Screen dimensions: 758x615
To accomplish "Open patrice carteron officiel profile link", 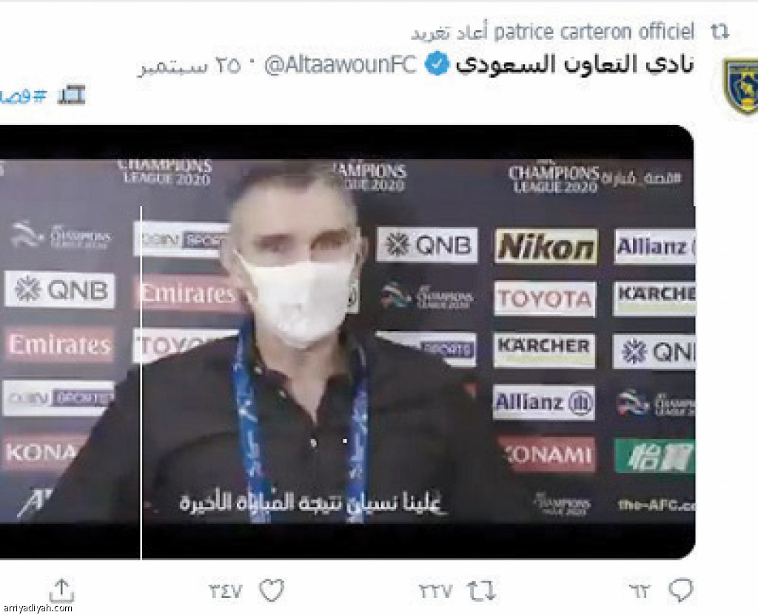I will (594, 32).
